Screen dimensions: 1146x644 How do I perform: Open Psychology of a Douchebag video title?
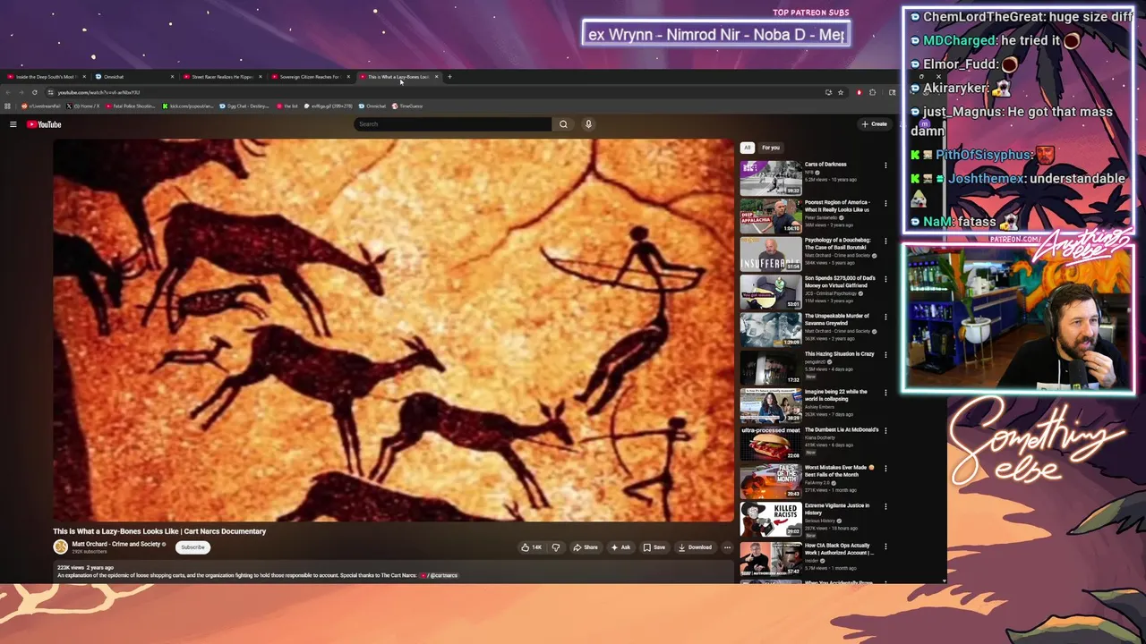point(839,243)
